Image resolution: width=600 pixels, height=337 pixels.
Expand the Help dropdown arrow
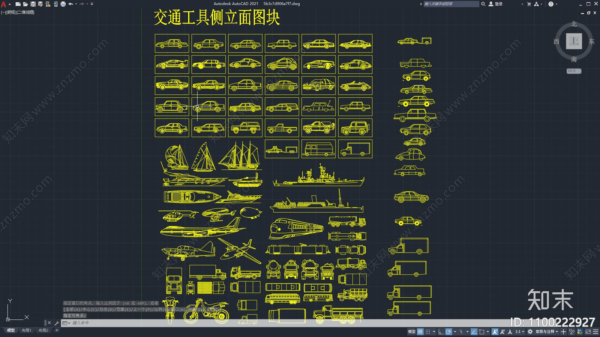pos(556,4)
